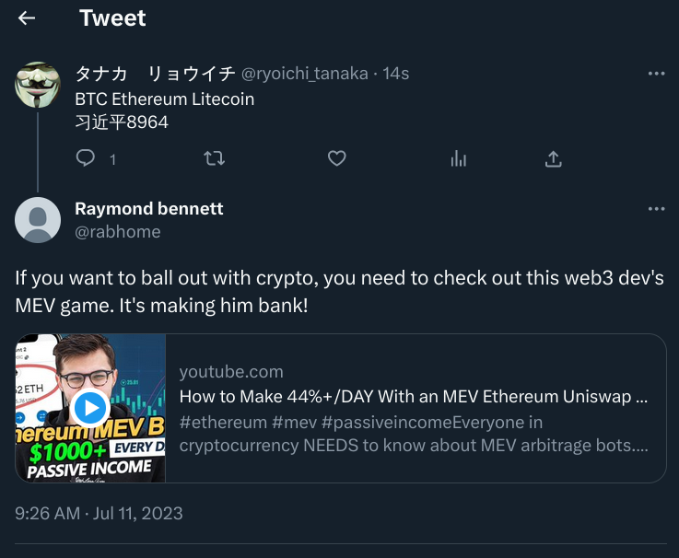
Task: Click the Tweet header title
Action: pos(112,17)
